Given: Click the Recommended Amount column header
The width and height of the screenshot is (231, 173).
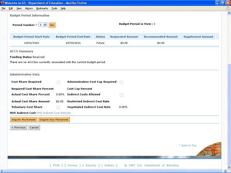Looking at the screenshot, I should coord(161,37).
